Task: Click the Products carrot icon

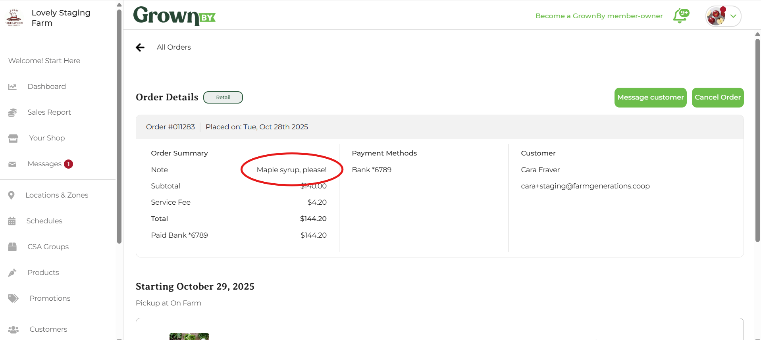Action: tap(12, 273)
